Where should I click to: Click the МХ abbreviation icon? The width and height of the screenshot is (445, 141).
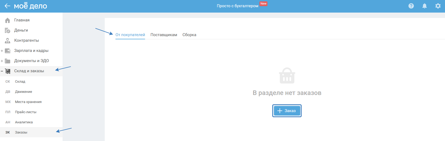tap(8, 102)
